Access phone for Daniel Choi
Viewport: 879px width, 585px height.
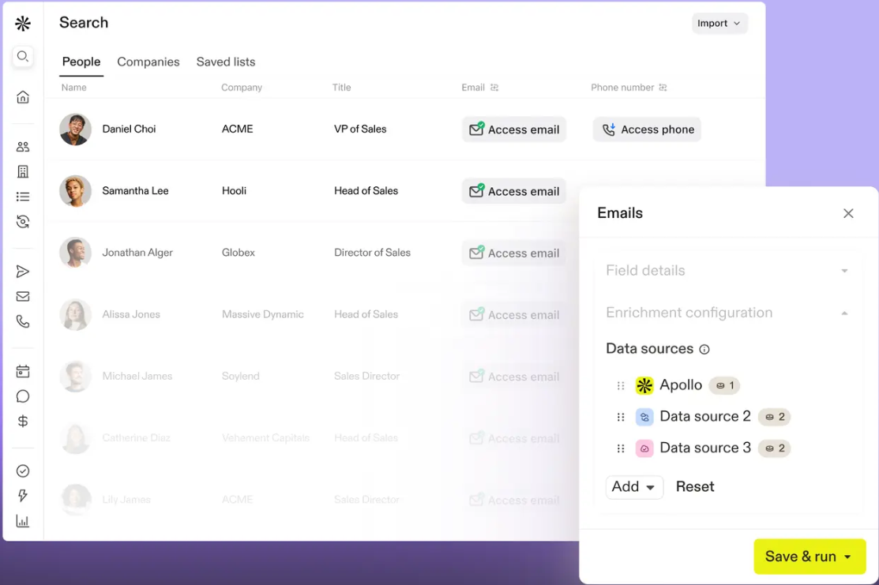647,129
